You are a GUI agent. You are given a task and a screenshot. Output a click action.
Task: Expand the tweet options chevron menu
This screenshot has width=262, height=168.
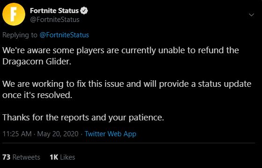click(252, 15)
